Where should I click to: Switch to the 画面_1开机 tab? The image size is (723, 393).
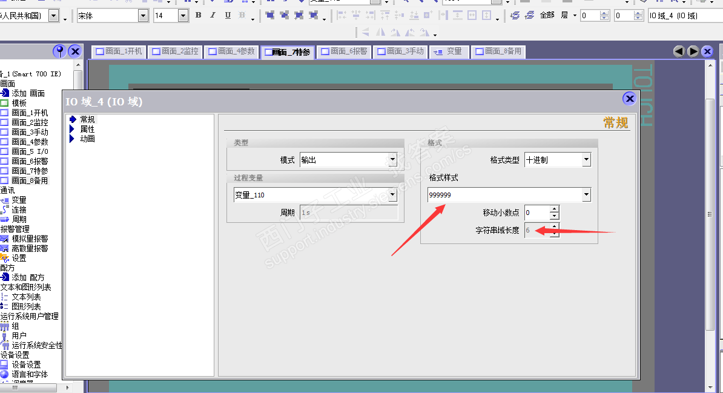pos(119,51)
